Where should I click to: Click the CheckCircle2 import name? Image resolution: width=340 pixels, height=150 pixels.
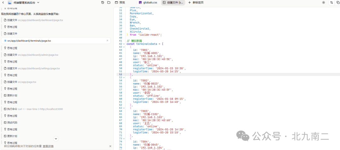140,29
